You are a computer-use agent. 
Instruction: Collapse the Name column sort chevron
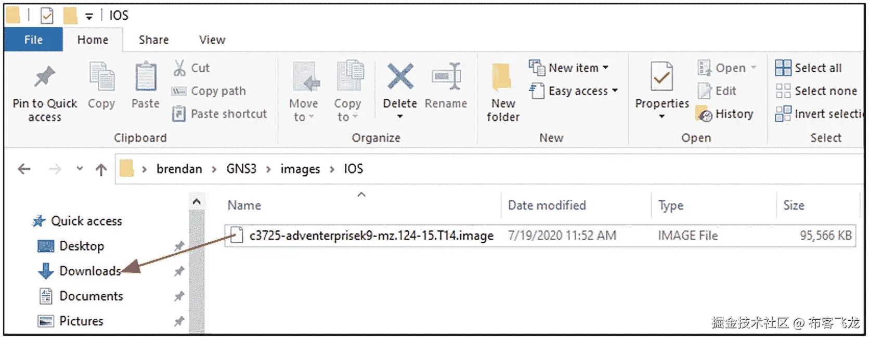coord(361,194)
